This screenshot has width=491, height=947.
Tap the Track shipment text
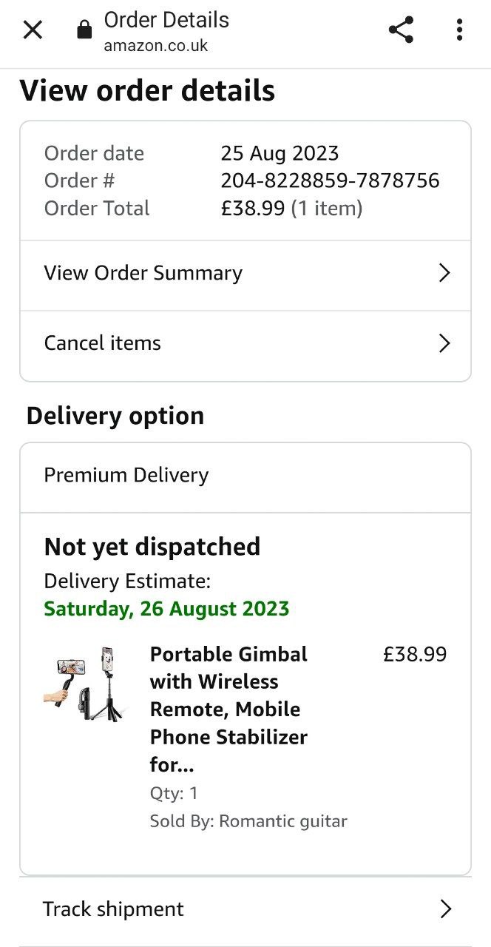(113, 909)
